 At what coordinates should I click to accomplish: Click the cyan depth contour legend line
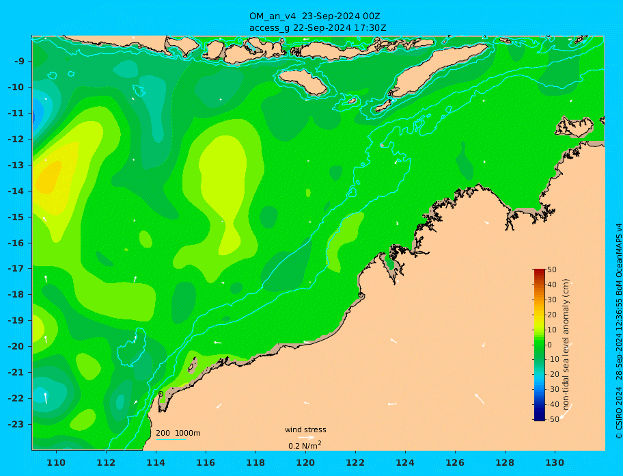(171, 440)
